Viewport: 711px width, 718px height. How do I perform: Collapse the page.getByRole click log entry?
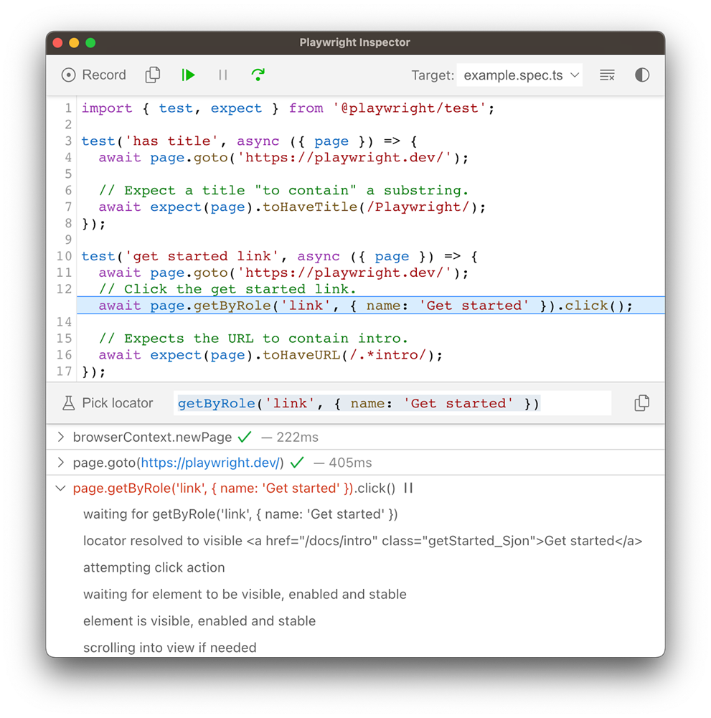coord(60,488)
